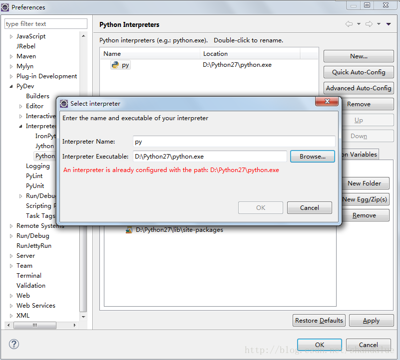Click the Interpreter Executable input field
400x360 pixels.
click(210, 156)
